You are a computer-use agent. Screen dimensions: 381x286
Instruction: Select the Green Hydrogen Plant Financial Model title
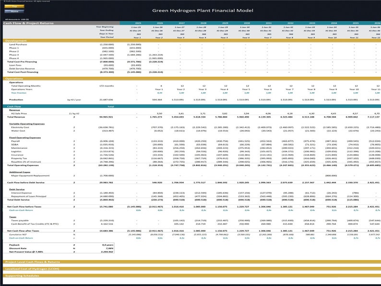[x=202, y=11]
